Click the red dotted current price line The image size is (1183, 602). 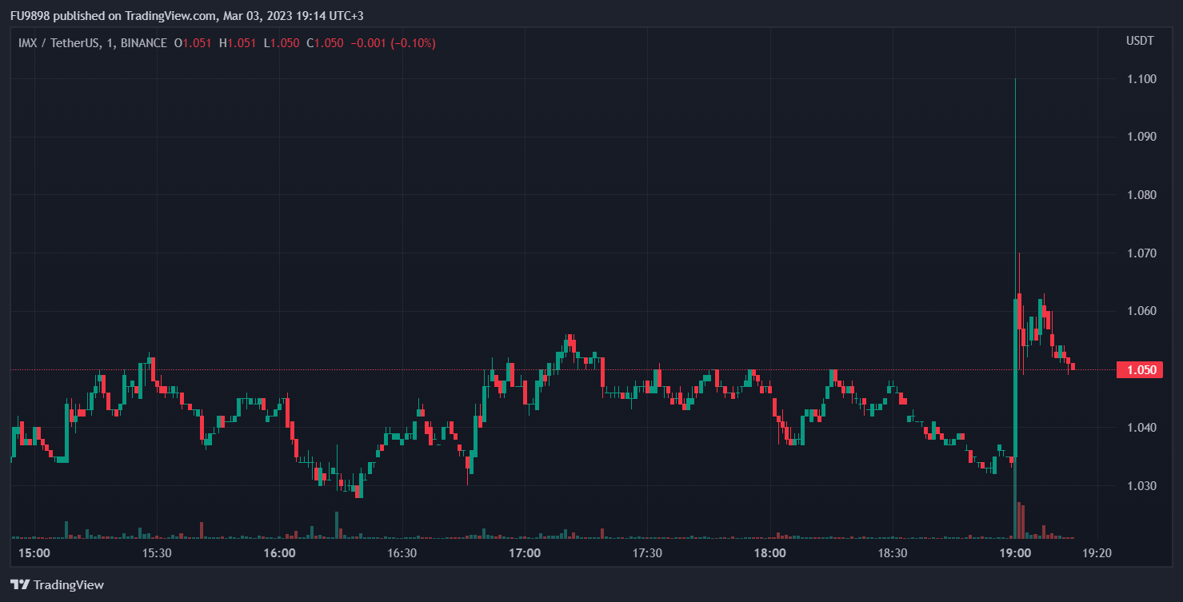[560, 369]
